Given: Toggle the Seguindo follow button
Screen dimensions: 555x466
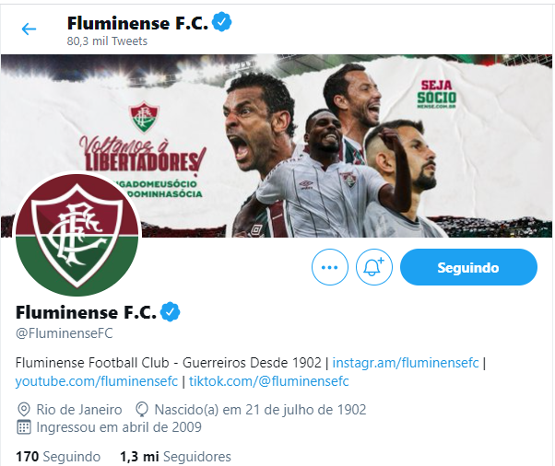Looking at the screenshot, I should pyautogui.click(x=468, y=267).
